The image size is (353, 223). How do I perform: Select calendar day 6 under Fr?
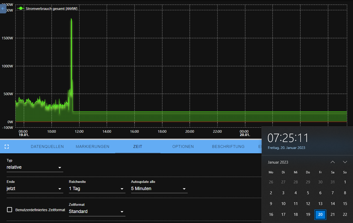[320, 193]
